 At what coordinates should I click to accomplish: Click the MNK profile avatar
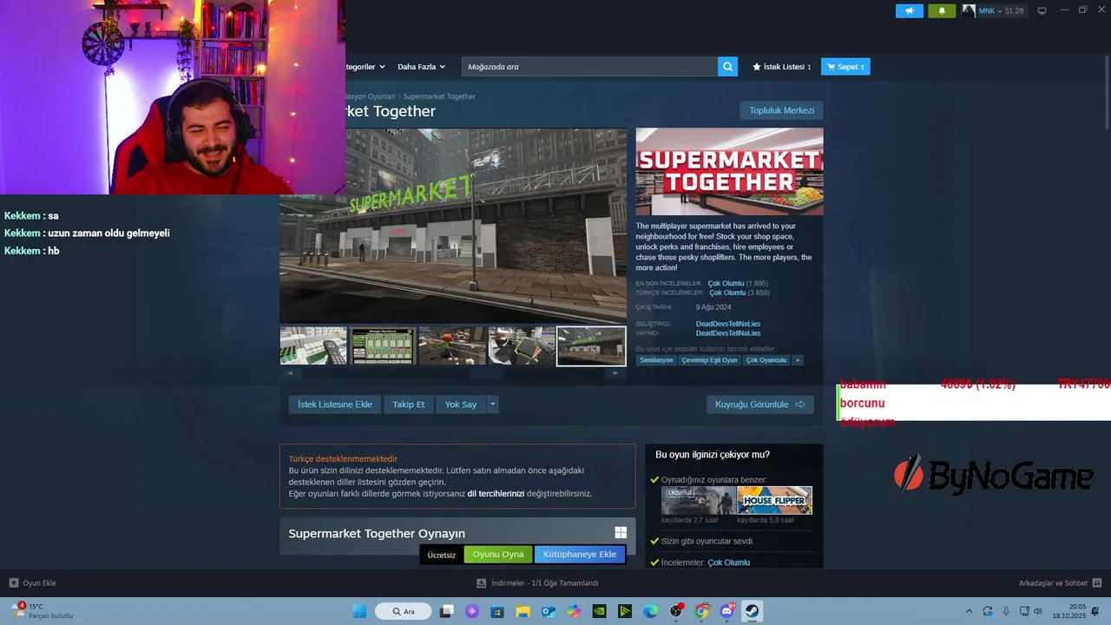[969, 10]
